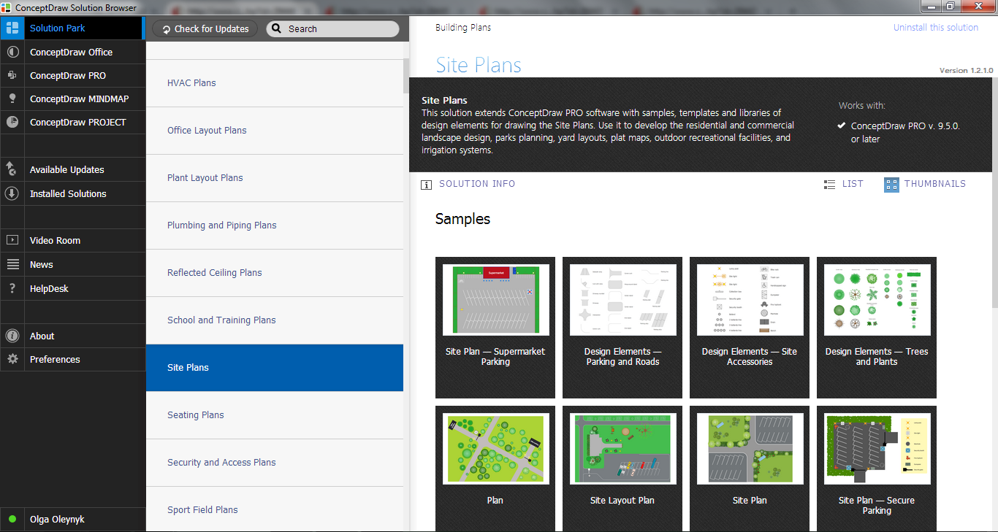Image resolution: width=998 pixels, height=532 pixels.
Task: Open the Preferences page
Action: 73,359
